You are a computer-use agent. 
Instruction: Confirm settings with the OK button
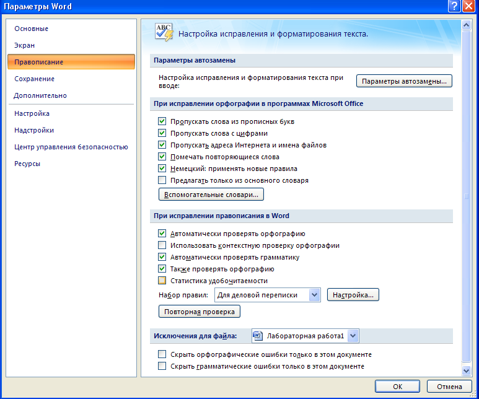pos(397,387)
